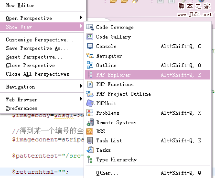Screen dimensions: 215x178
Task: Select Save Perspective As...
Action: (x=42, y=48)
